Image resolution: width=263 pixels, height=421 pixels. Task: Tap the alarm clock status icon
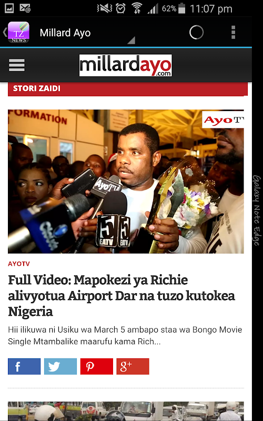pos(120,8)
